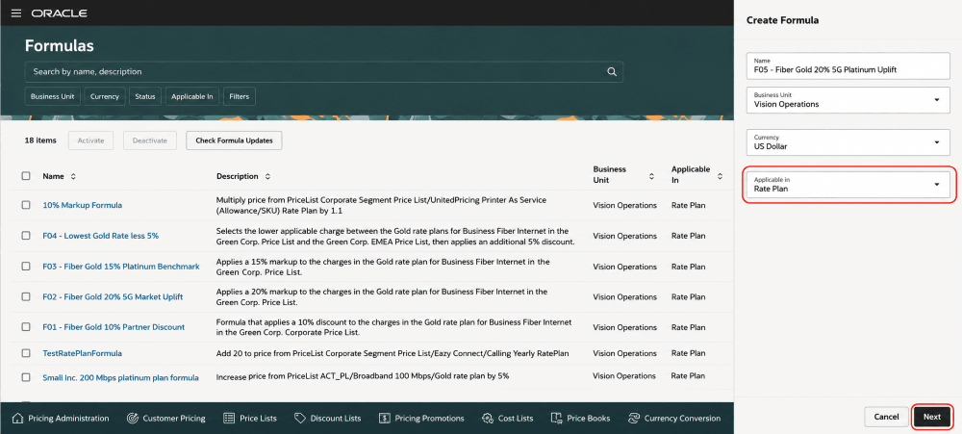Go to Discount Lists in bottom navigation
The height and width of the screenshot is (434, 962).
point(328,418)
